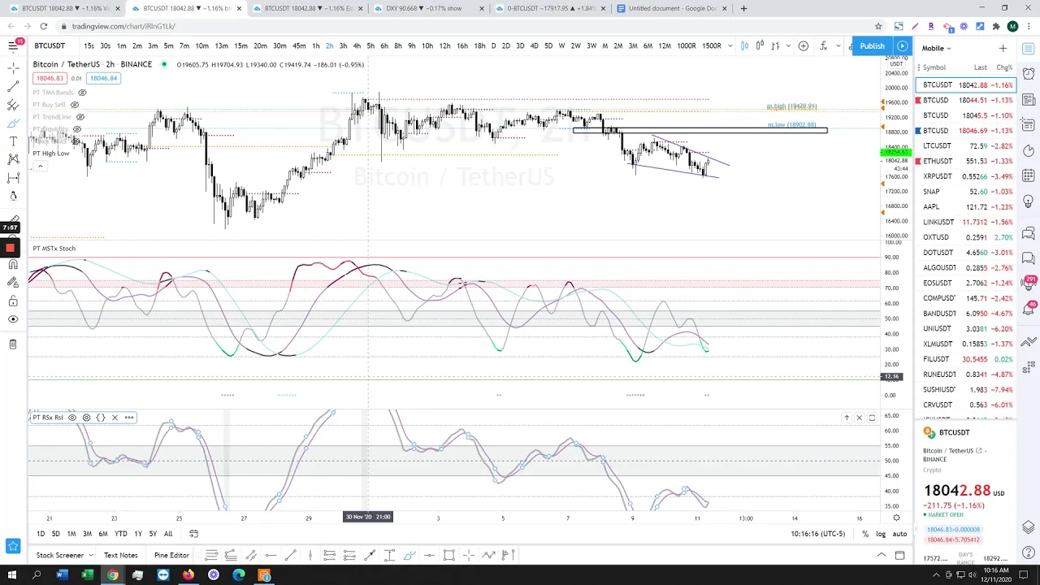Open PT RSx Rsi more options dots
Image resolution: width=1040 pixels, height=585 pixels.
click(x=128, y=418)
